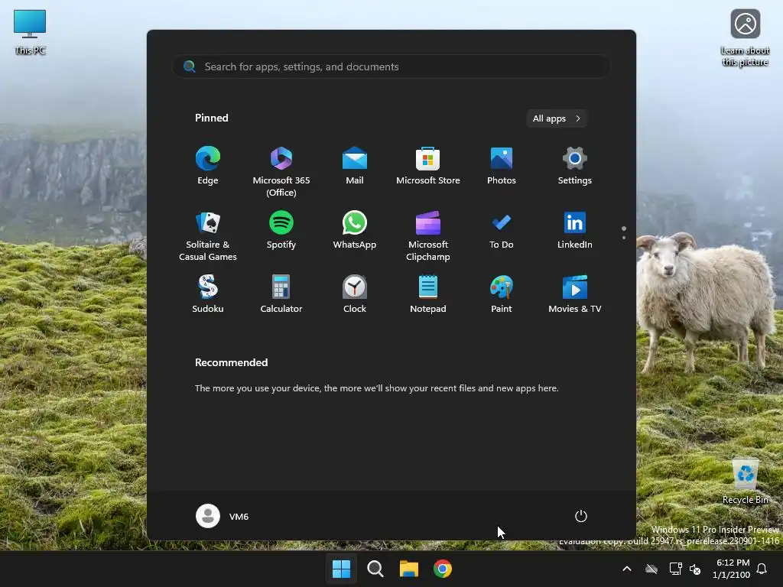Viewport: 783px width, 587px height.
Task: Click the Windows Start button on taskbar
Action: pos(342,569)
